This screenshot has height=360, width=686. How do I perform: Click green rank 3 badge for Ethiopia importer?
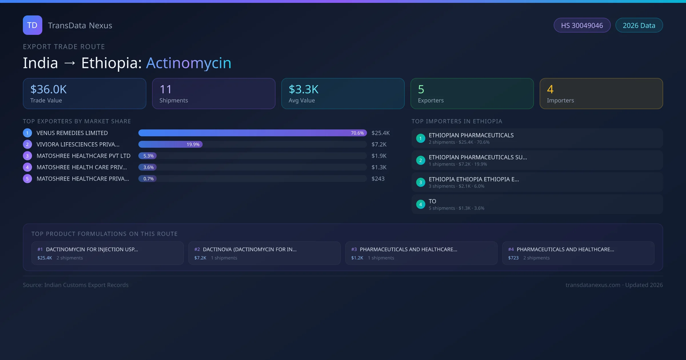[420, 182]
